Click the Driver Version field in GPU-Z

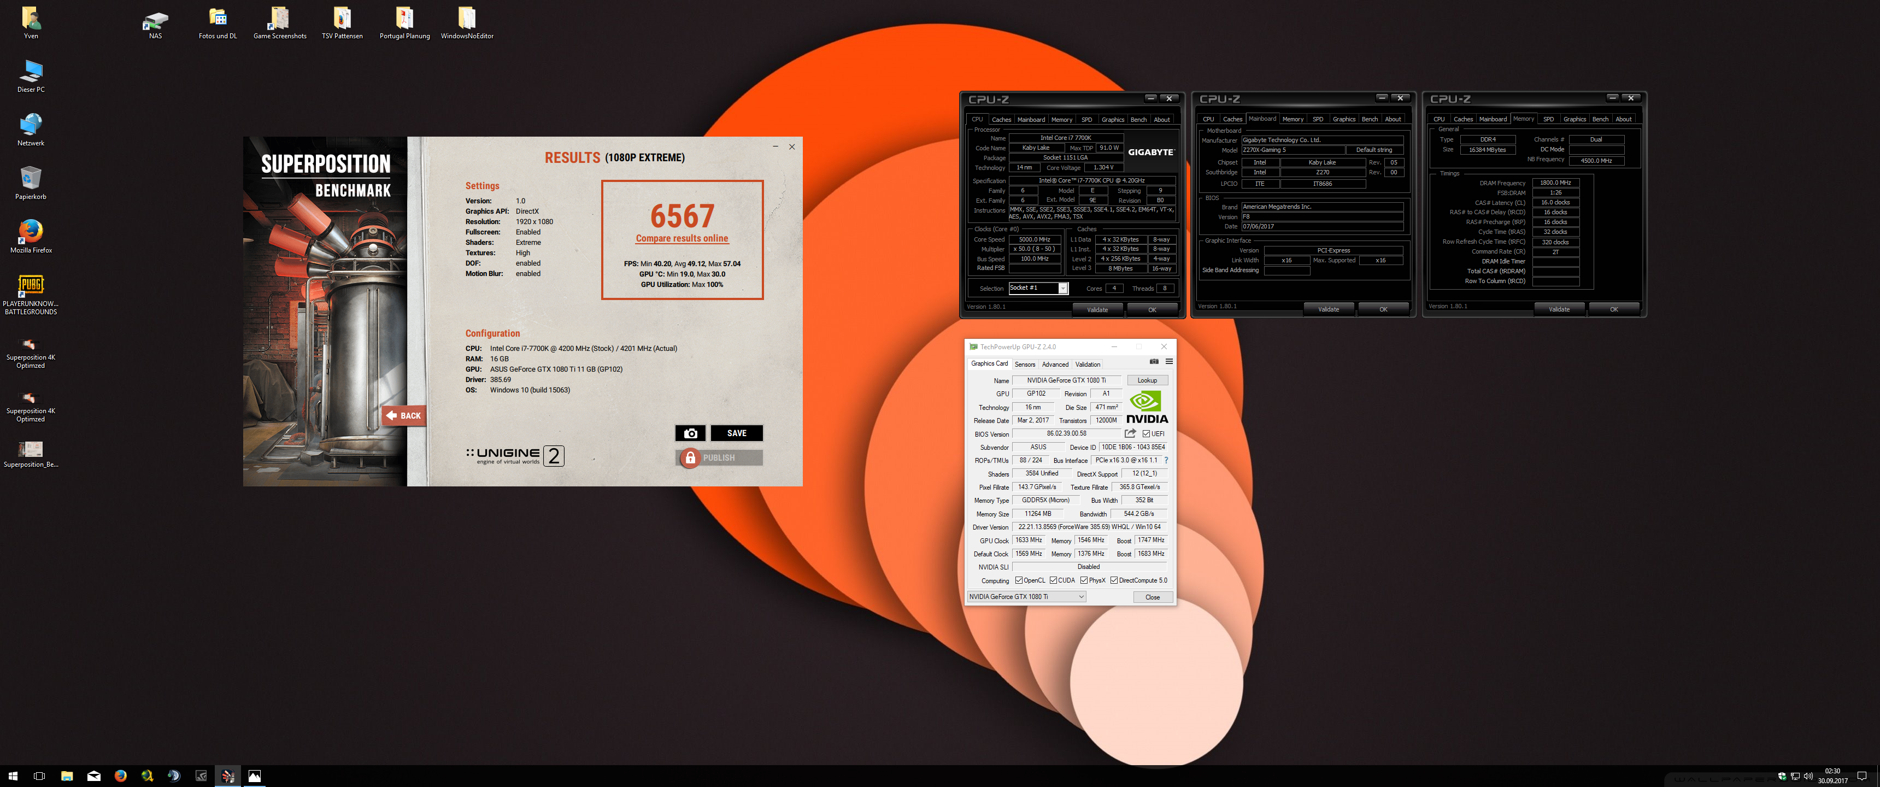(x=1090, y=527)
